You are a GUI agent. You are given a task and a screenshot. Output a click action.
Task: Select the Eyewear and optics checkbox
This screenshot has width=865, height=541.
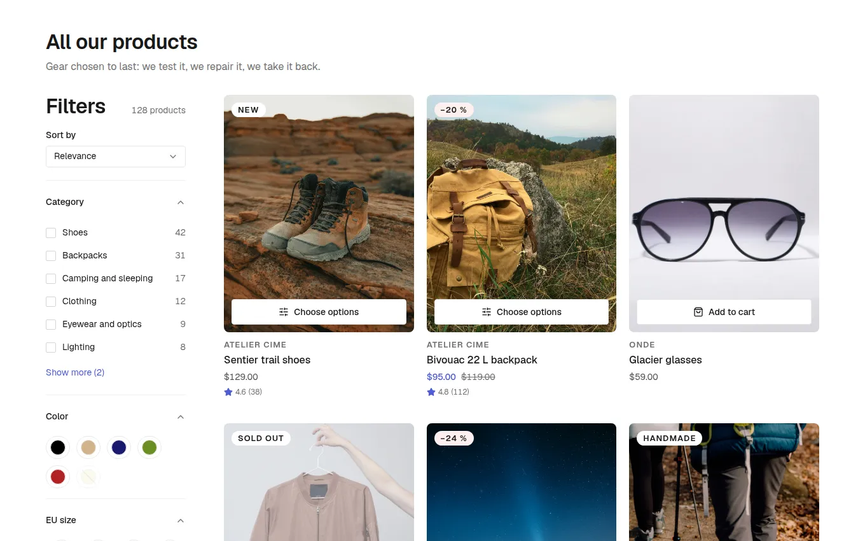point(51,325)
